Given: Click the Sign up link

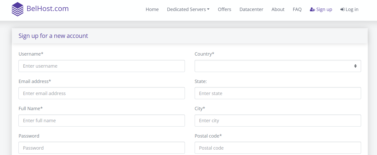Looking at the screenshot, I should 321,9.
